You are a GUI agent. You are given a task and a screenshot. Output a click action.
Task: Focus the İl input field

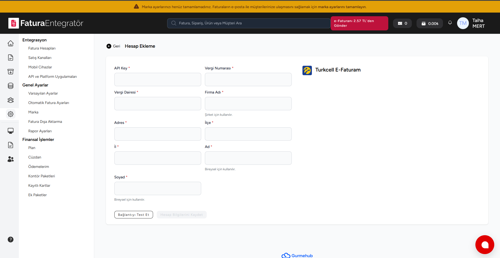158,158
